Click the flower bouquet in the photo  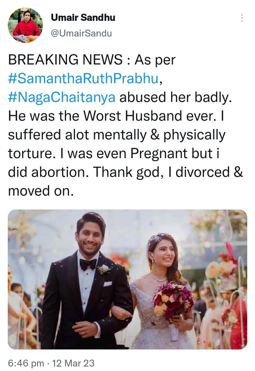(x=172, y=300)
